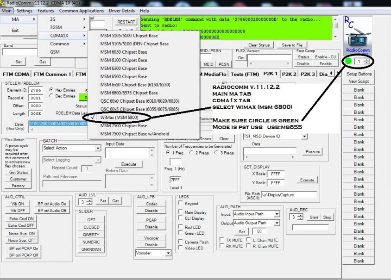Click the Vib ON button
The width and height of the screenshot is (391, 280).
(x=18, y=204)
